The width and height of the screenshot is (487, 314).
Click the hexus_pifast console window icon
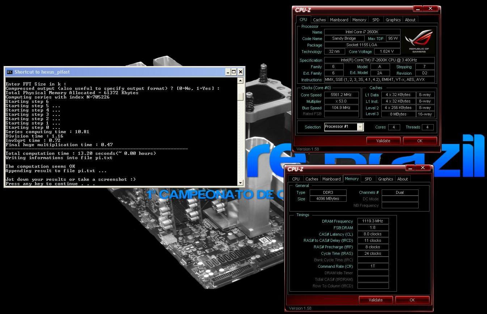[9, 72]
